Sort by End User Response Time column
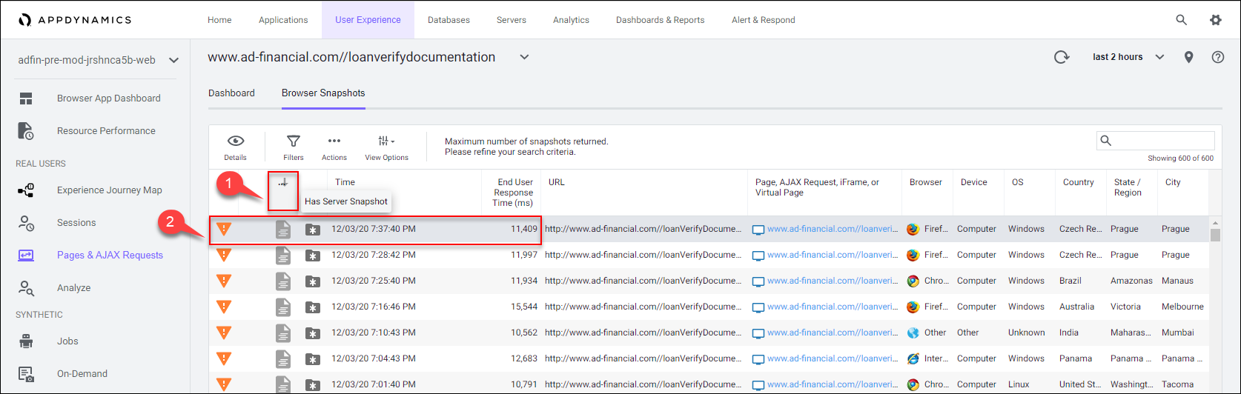 tap(513, 193)
